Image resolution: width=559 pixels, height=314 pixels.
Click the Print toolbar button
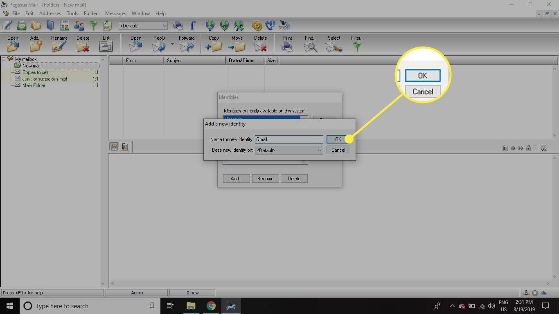[288, 43]
